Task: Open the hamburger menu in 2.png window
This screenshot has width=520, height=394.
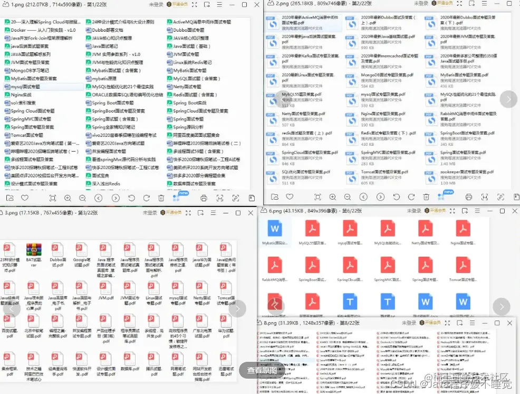Action: [x=485, y=3]
